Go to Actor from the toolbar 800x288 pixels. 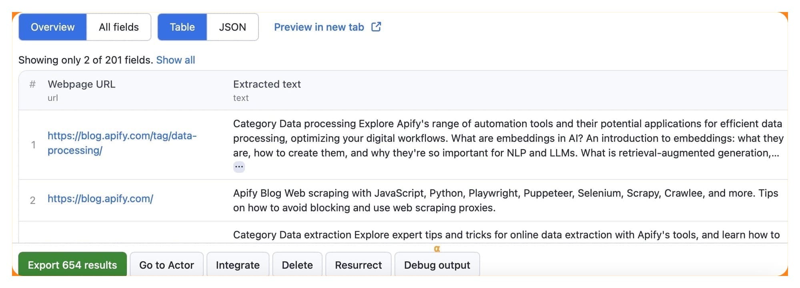pyautogui.click(x=166, y=264)
